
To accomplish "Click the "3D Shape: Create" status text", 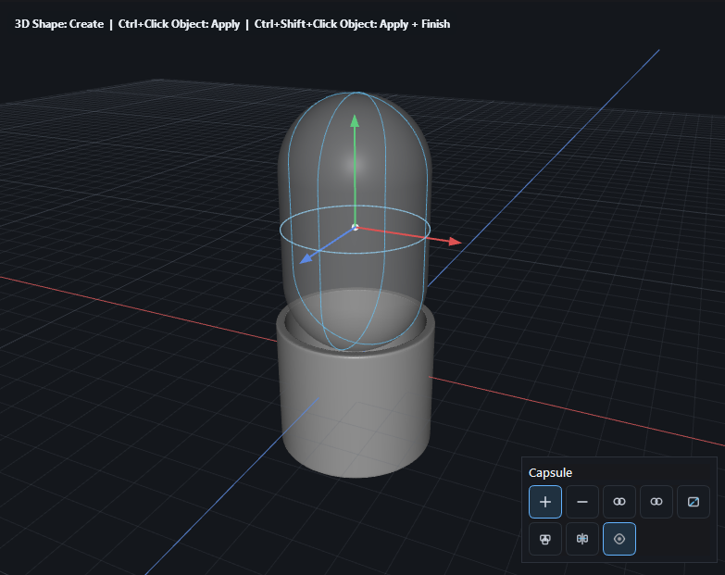I will 59,24.
